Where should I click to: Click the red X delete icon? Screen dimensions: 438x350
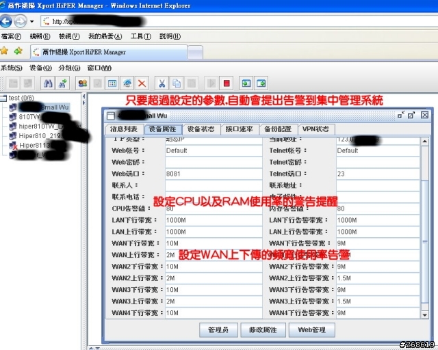[x=142, y=83]
